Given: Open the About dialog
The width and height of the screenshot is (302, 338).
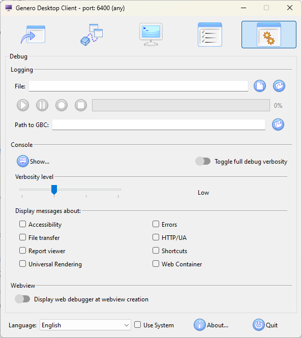Looking at the screenshot, I should (x=211, y=325).
